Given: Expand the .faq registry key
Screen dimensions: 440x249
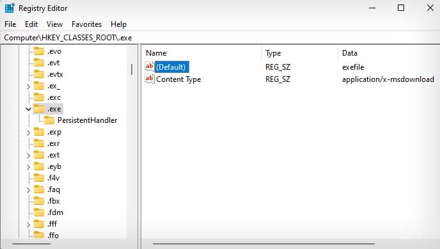Looking at the screenshot, I should 28,189.
